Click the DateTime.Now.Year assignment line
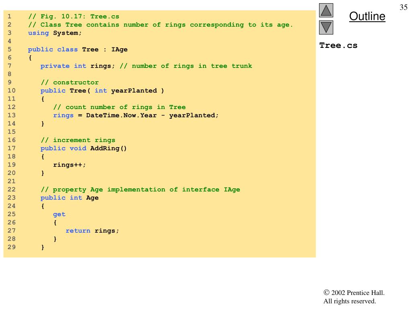Screen dimensions: 412x309 pos(136,115)
